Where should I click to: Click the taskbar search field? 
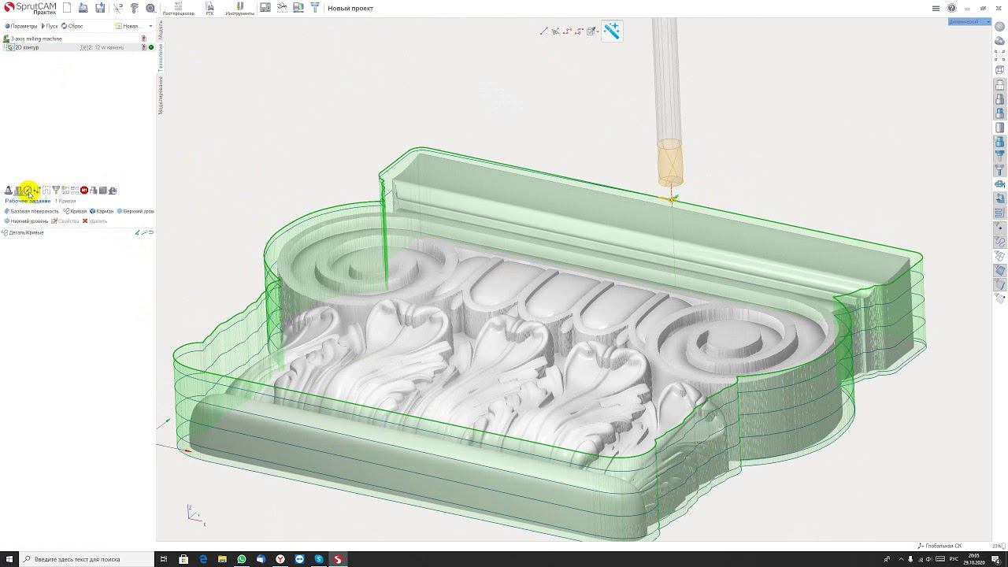pyautogui.click(x=87, y=559)
